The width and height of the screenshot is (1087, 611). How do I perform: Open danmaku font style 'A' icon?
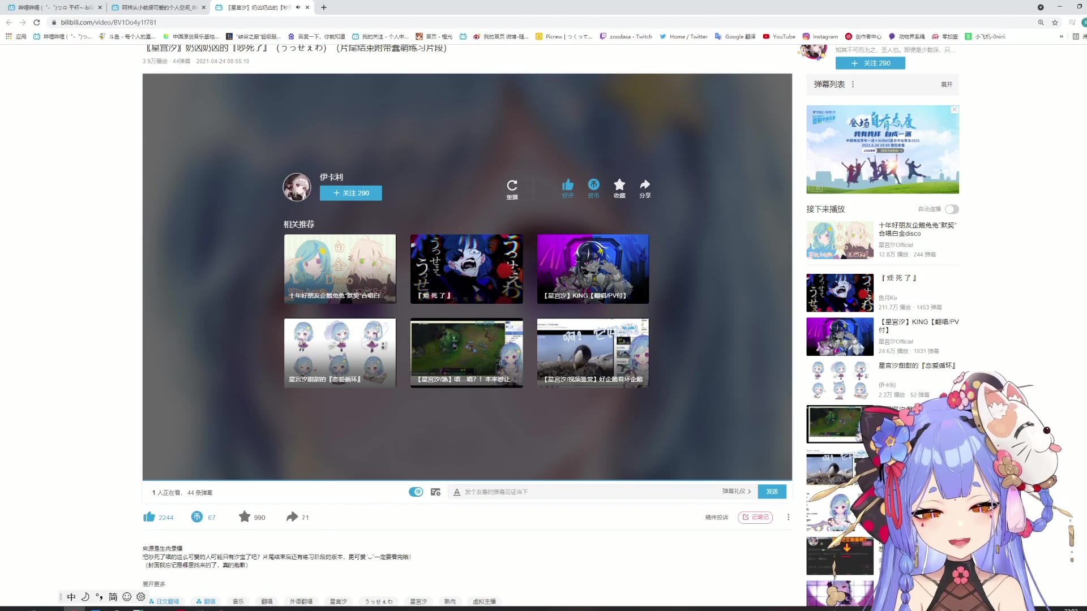(457, 492)
